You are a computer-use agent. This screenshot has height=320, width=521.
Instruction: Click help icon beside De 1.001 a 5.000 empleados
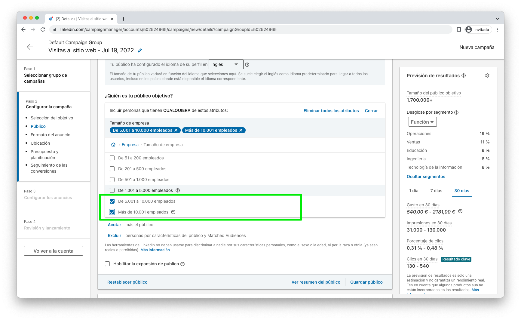click(x=178, y=190)
